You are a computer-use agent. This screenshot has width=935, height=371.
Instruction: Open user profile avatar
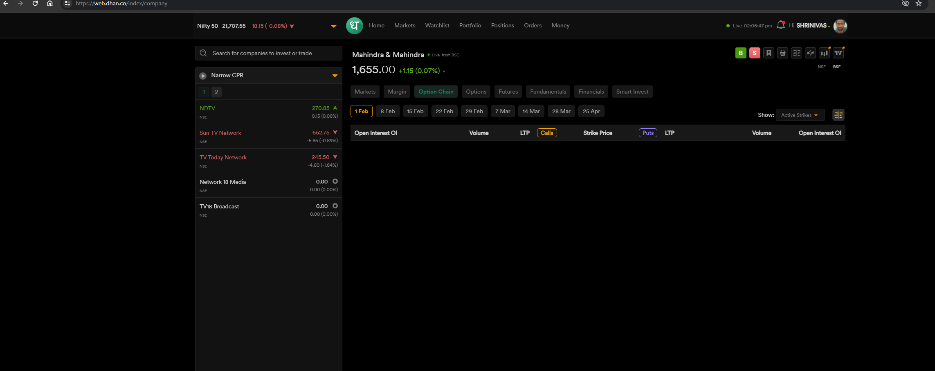[840, 26]
